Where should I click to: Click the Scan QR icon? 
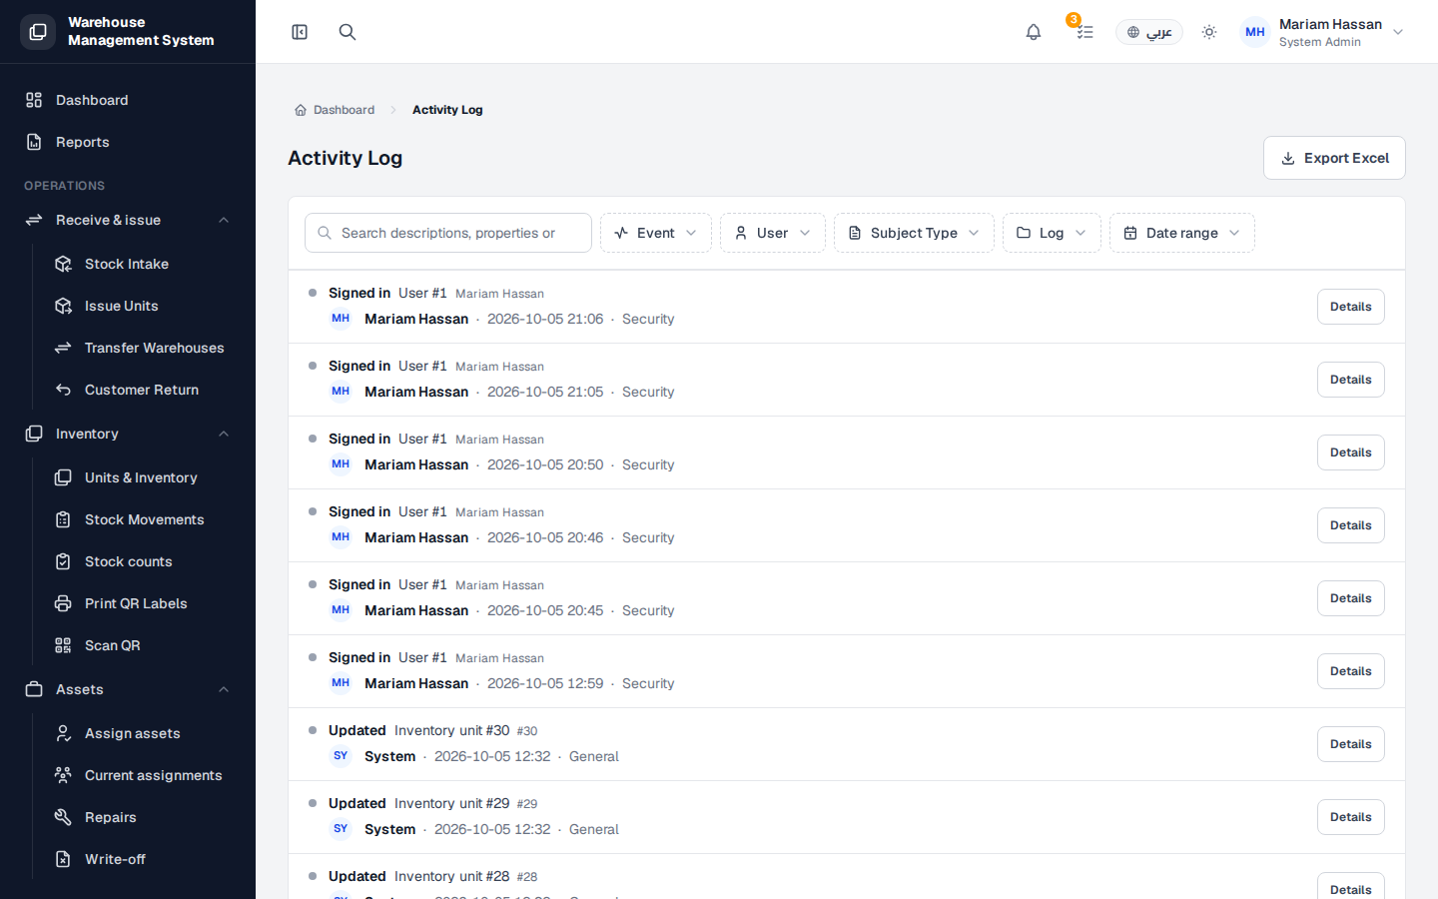[63, 645]
